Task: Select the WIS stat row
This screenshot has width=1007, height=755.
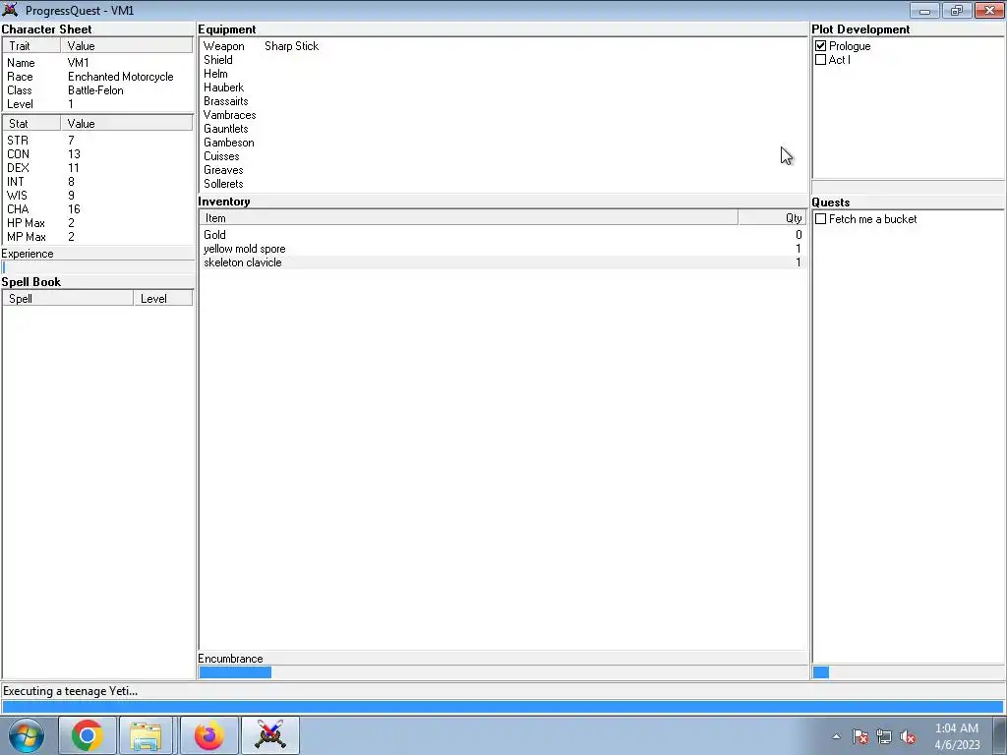Action: (97, 196)
